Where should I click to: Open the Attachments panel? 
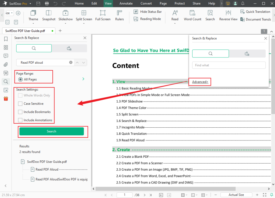5,64
